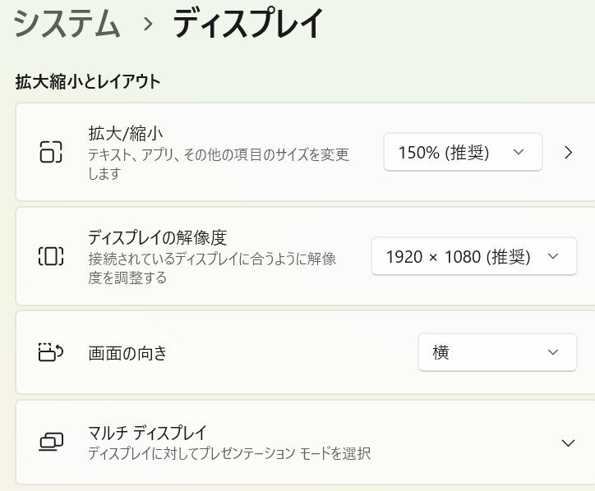The image size is (595, 491).
Task: Click the 拡大縮小とレイアウト section heading
Action: pos(88,81)
